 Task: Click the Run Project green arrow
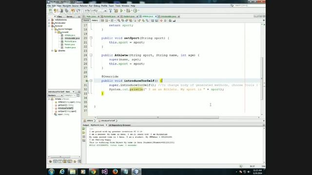(121, 11)
